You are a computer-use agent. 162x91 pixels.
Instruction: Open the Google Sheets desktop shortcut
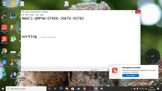[x=4, y=76]
